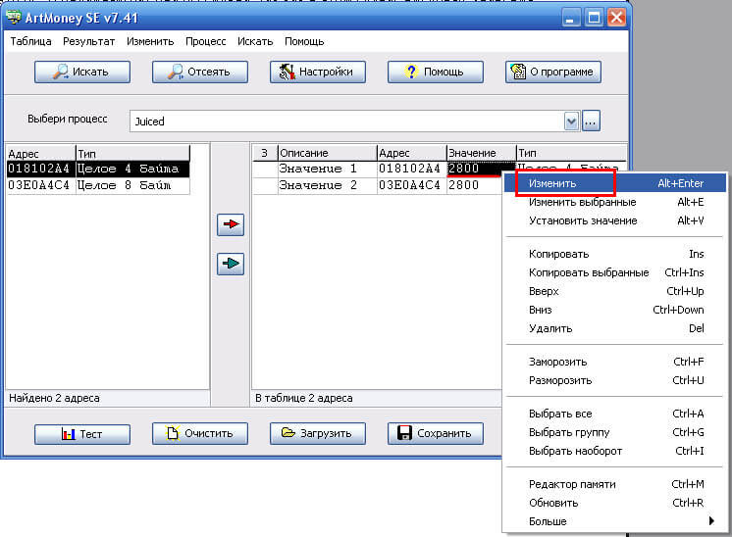Screen dimensions: 732x537
Task: Click the Juiced process combo box
Action: click(354, 122)
